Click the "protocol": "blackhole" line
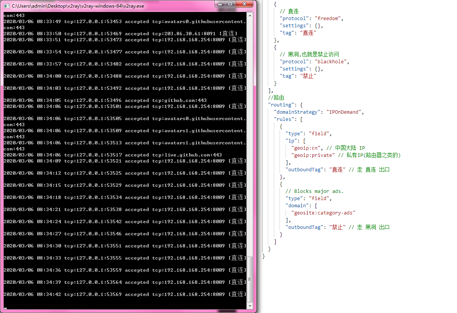This screenshot has width=457, height=313. click(x=314, y=61)
